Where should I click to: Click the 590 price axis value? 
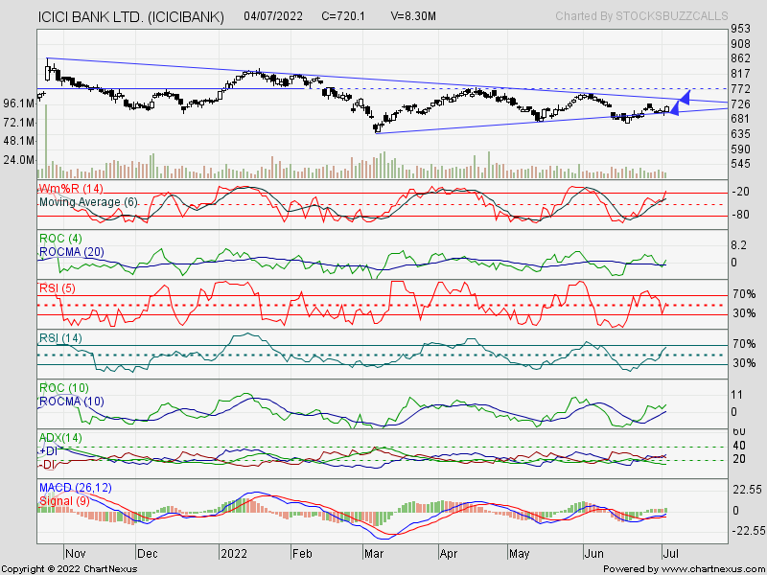[740, 149]
